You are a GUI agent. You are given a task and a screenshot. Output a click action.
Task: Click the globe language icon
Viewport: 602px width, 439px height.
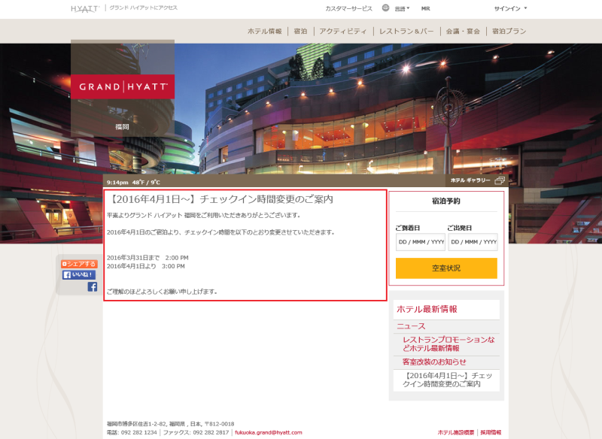coord(385,8)
